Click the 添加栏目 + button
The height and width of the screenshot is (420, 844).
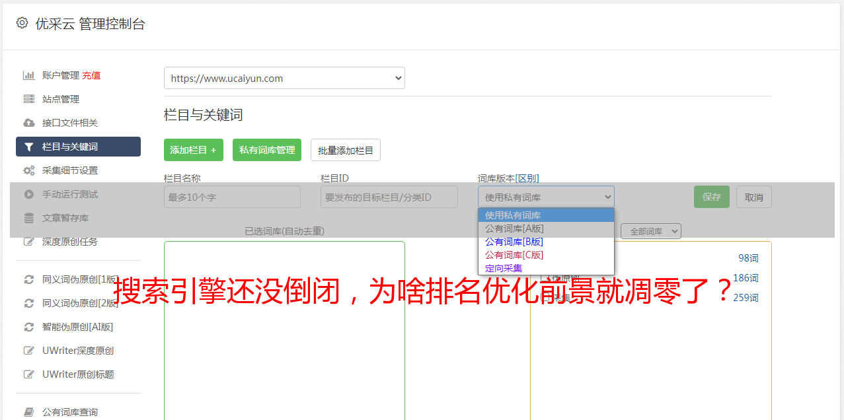(194, 150)
